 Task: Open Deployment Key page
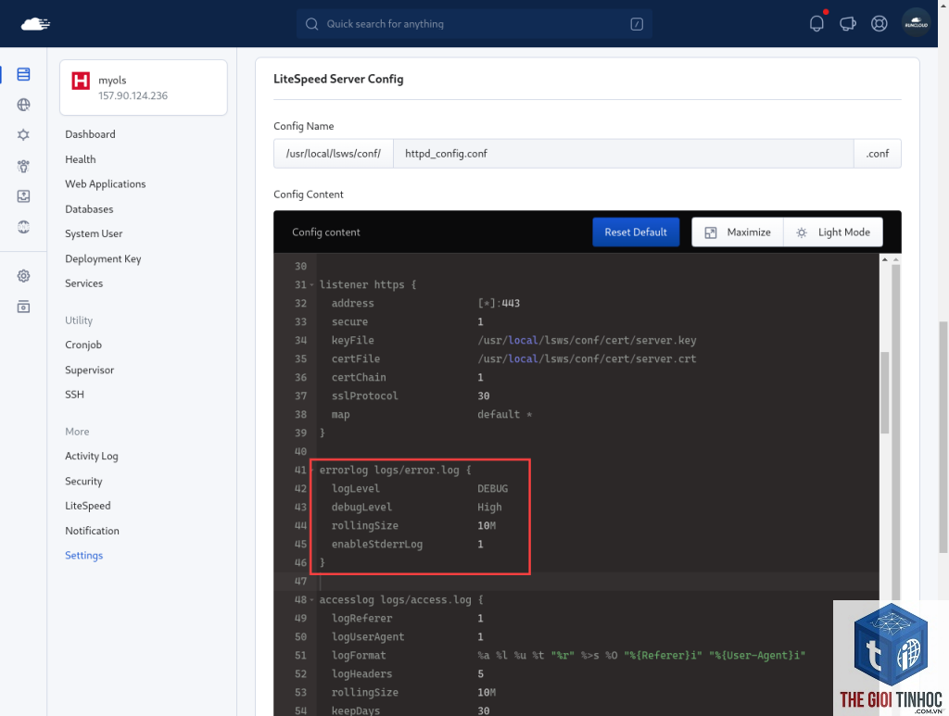tap(103, 258)
